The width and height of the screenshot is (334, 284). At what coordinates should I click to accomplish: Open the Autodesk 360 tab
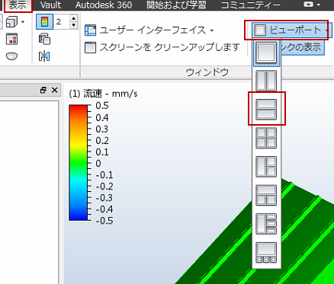click(104, 5)
